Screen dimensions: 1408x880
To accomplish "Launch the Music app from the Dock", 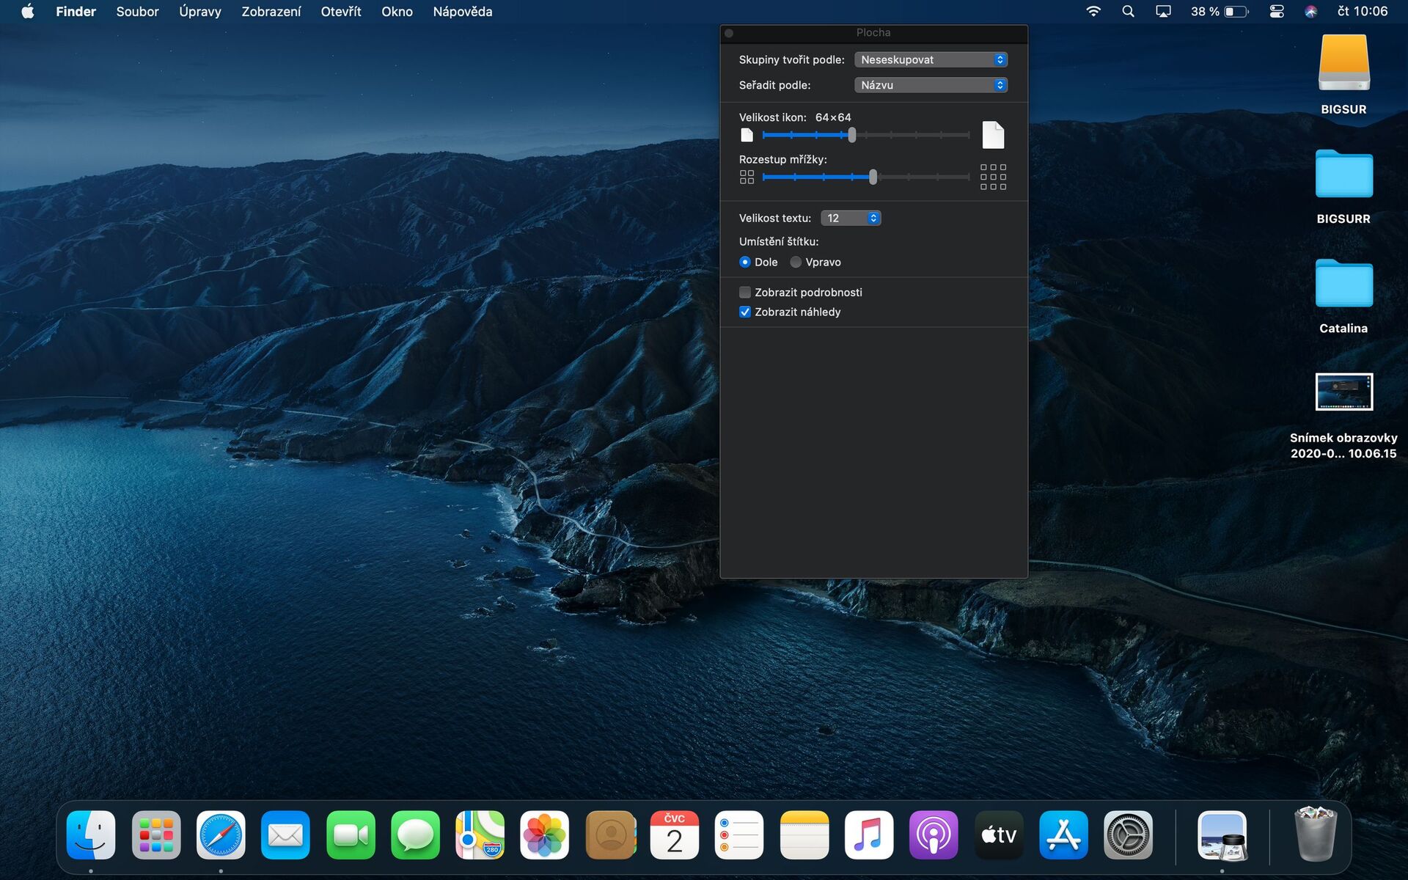I will click(x=868, y=834).
